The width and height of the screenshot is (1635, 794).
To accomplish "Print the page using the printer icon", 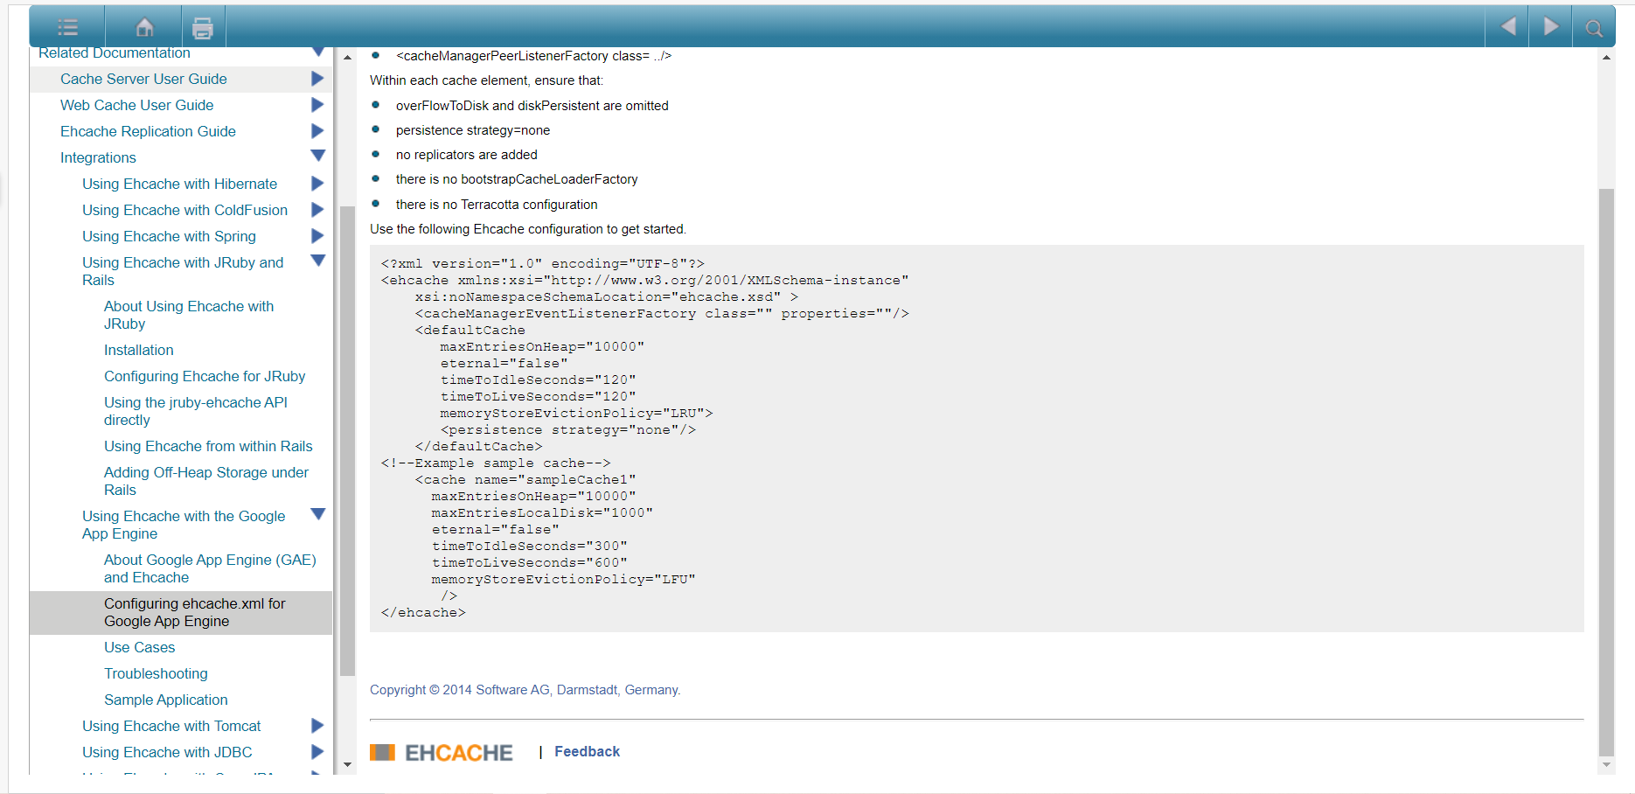I will (203, 28).
